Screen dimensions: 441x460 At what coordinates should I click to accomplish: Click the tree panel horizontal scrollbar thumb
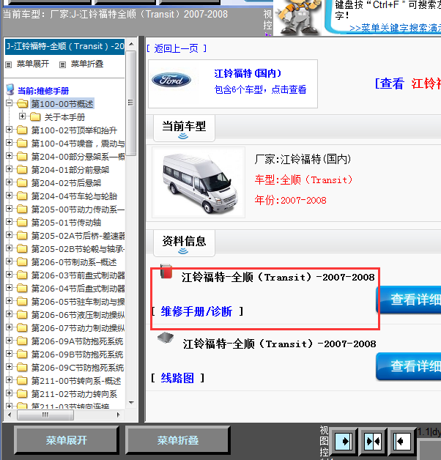coord(45,415)
